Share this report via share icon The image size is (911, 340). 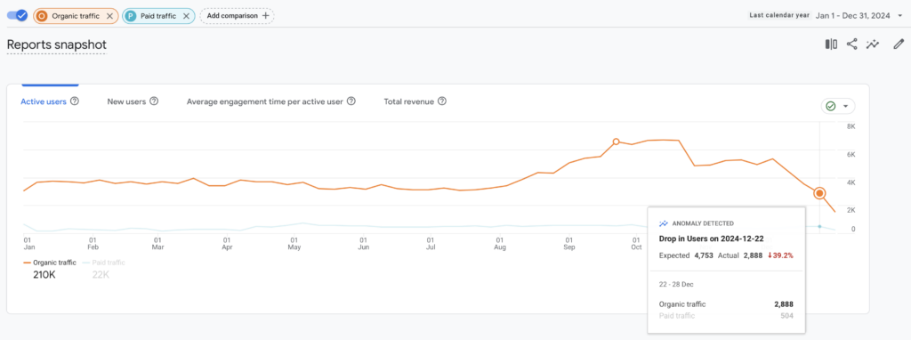click(851, 45)
